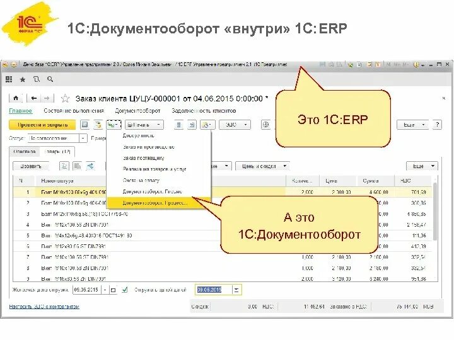Click the calendar icon in the title bar
454x340 pixels.
click(x=378, y=65)
